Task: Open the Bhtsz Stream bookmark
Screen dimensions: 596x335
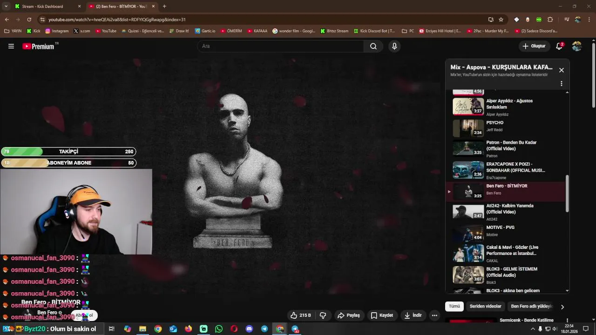Action: pos(334,31)
